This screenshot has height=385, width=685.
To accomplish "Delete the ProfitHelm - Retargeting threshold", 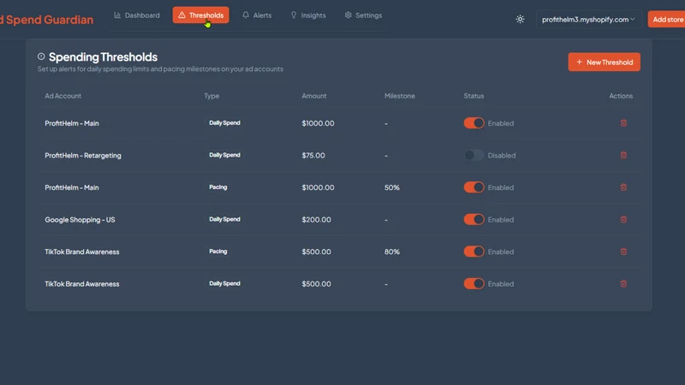I will point(623,155).
